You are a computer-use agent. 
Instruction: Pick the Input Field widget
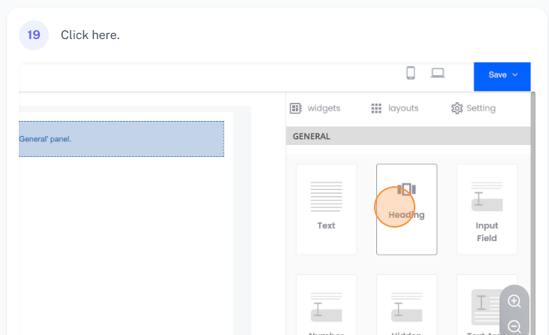coord(487,209)
